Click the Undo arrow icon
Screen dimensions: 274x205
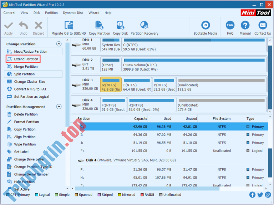point(23,25)
